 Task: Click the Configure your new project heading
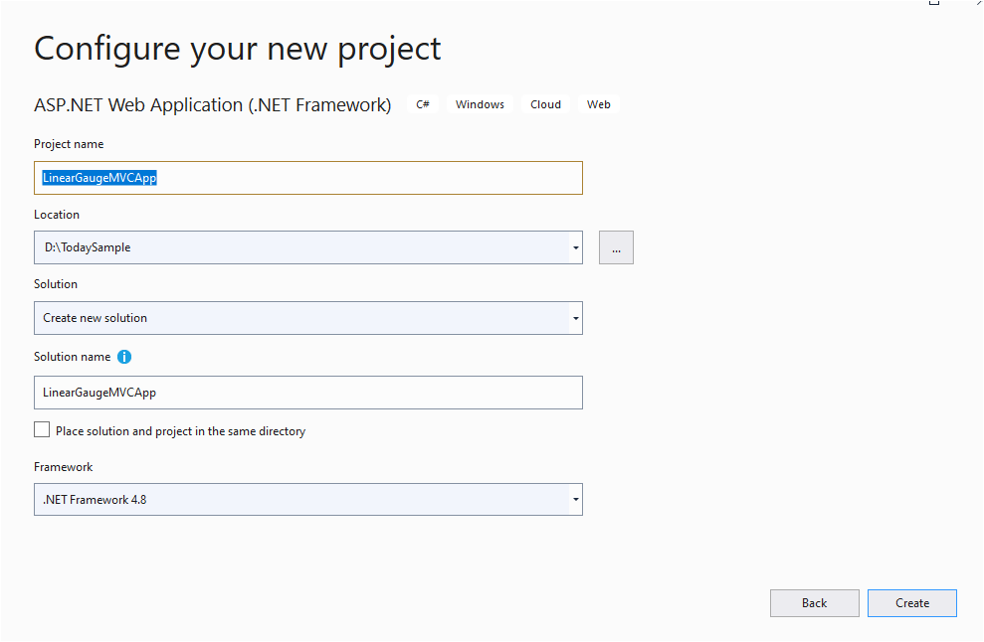[x=237, y=49]
